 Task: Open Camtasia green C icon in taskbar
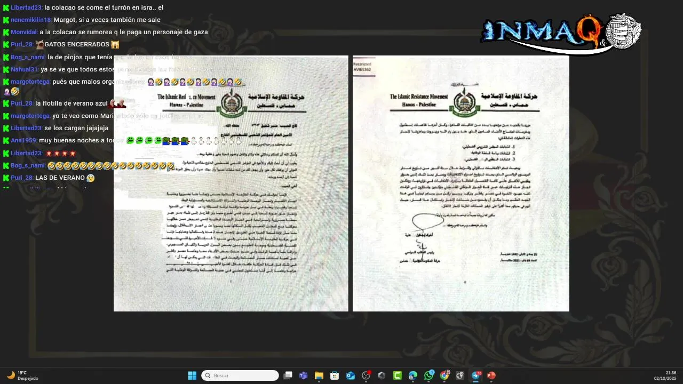click(398, 375)
